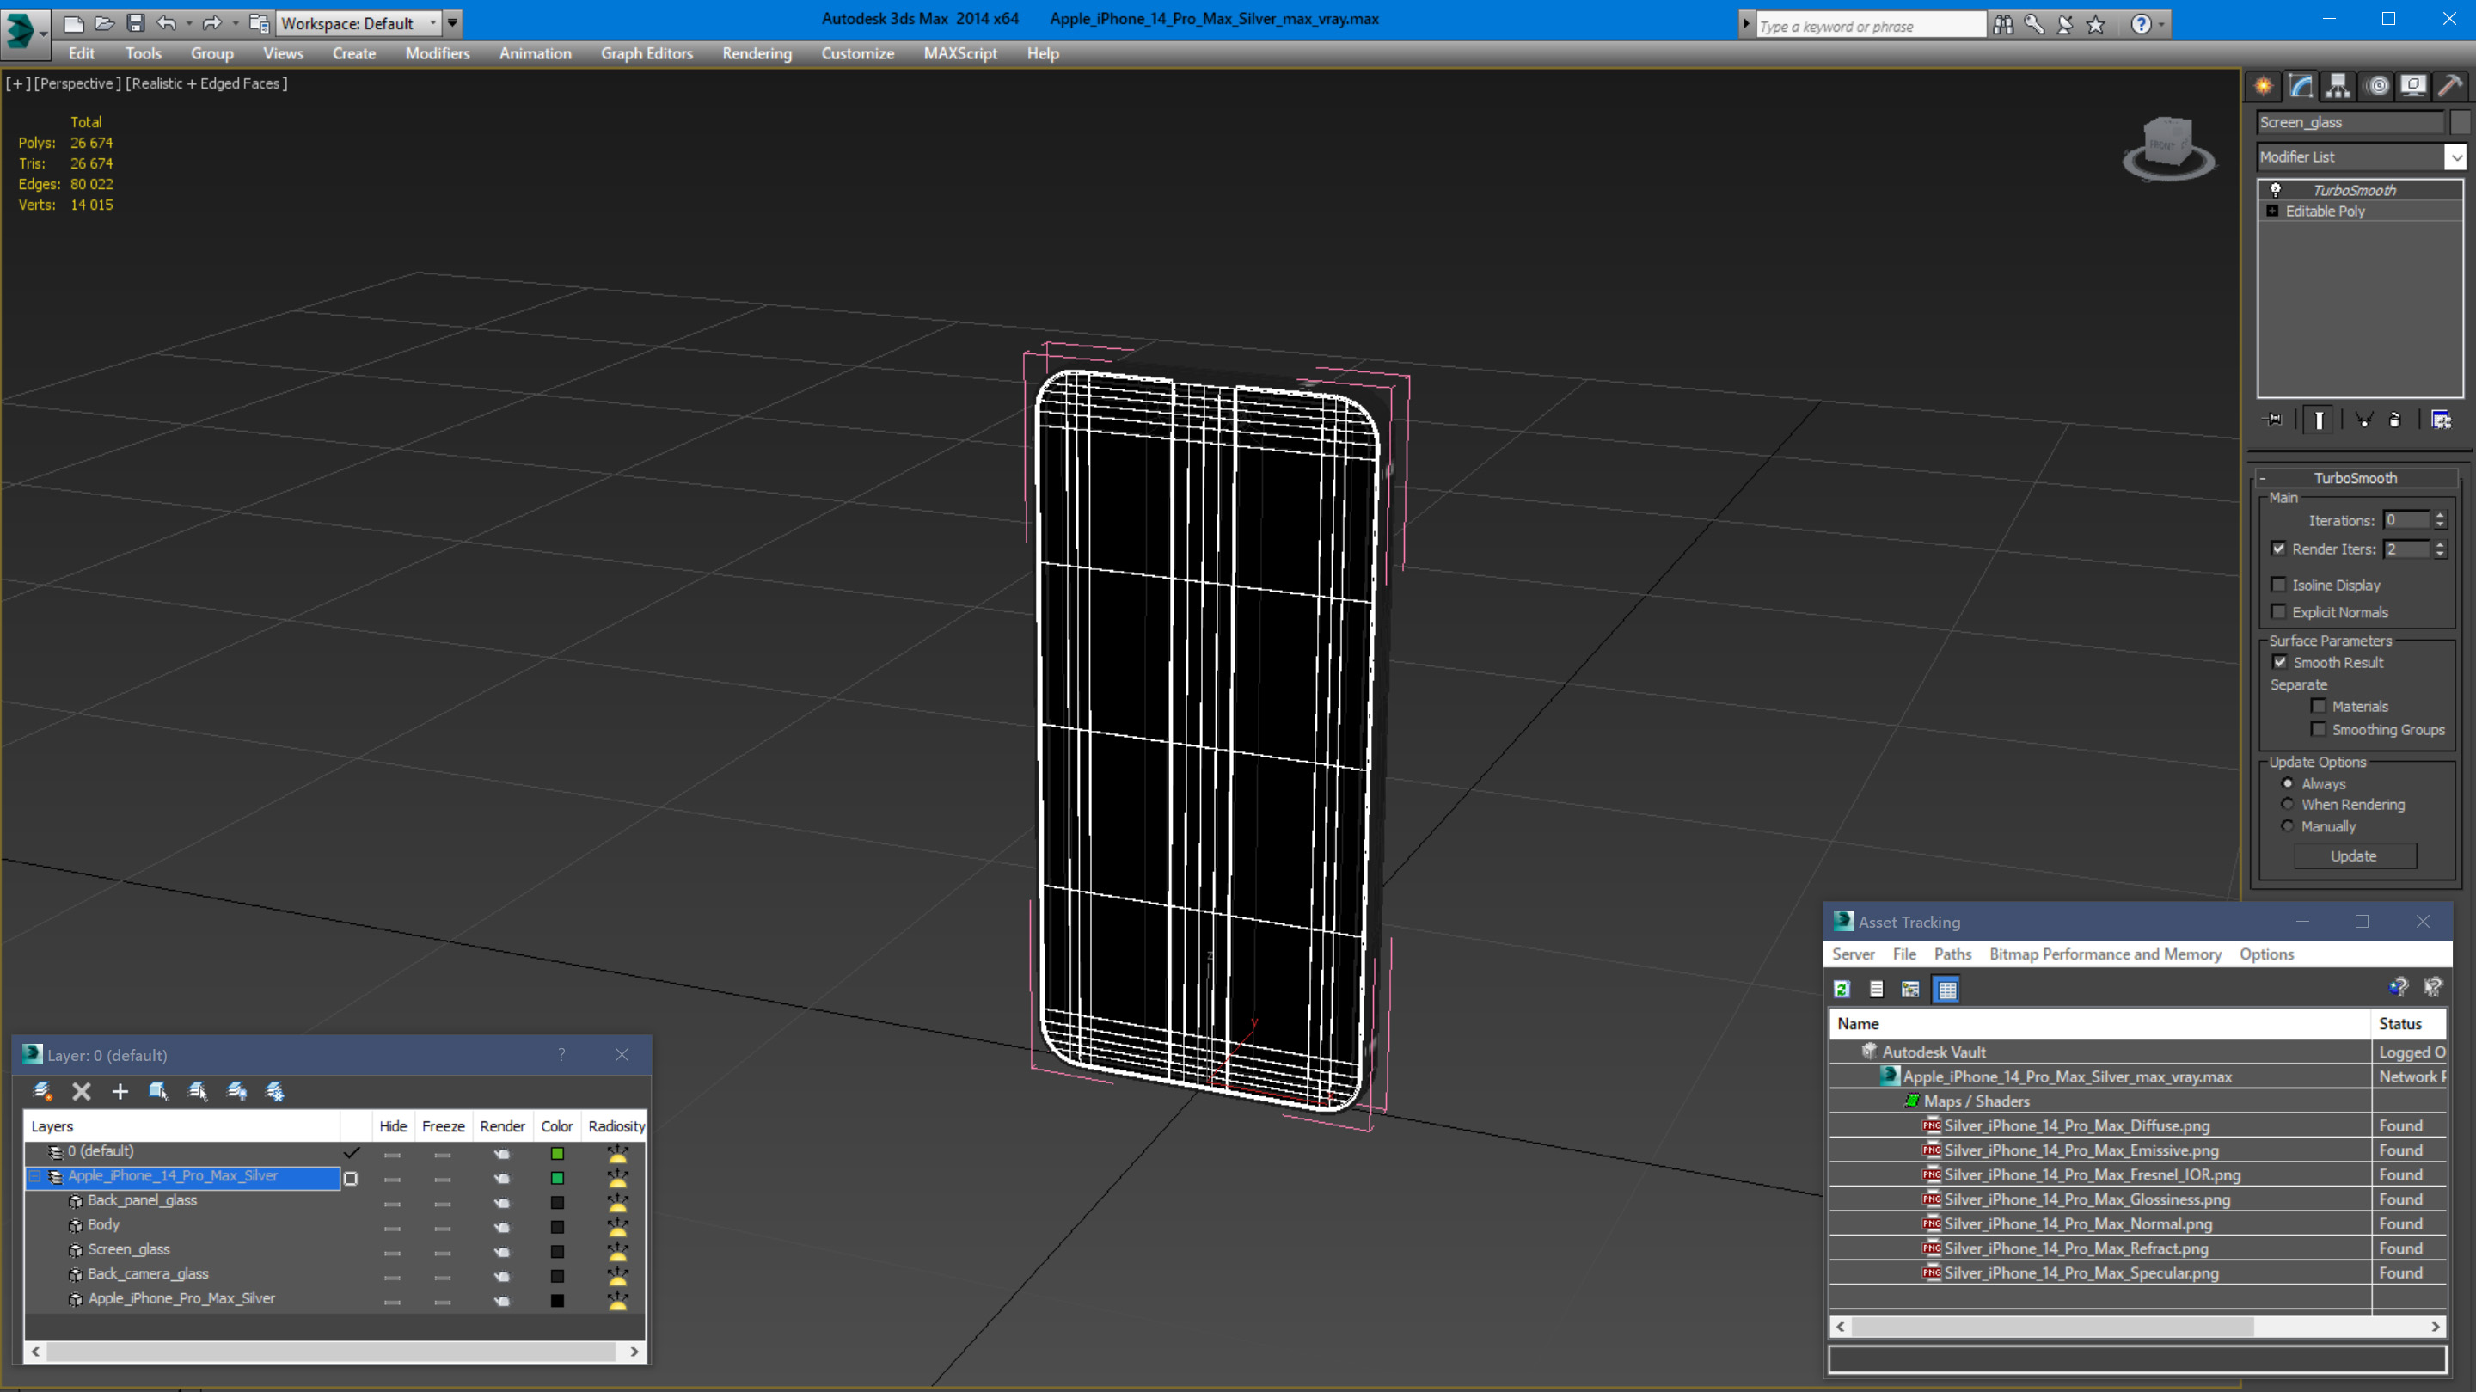The height and width of the screenshot is (1392, 2476).
Task: Toggle the TurboSmooth modifier lightbulb
Action: [x=2275, y=190]
